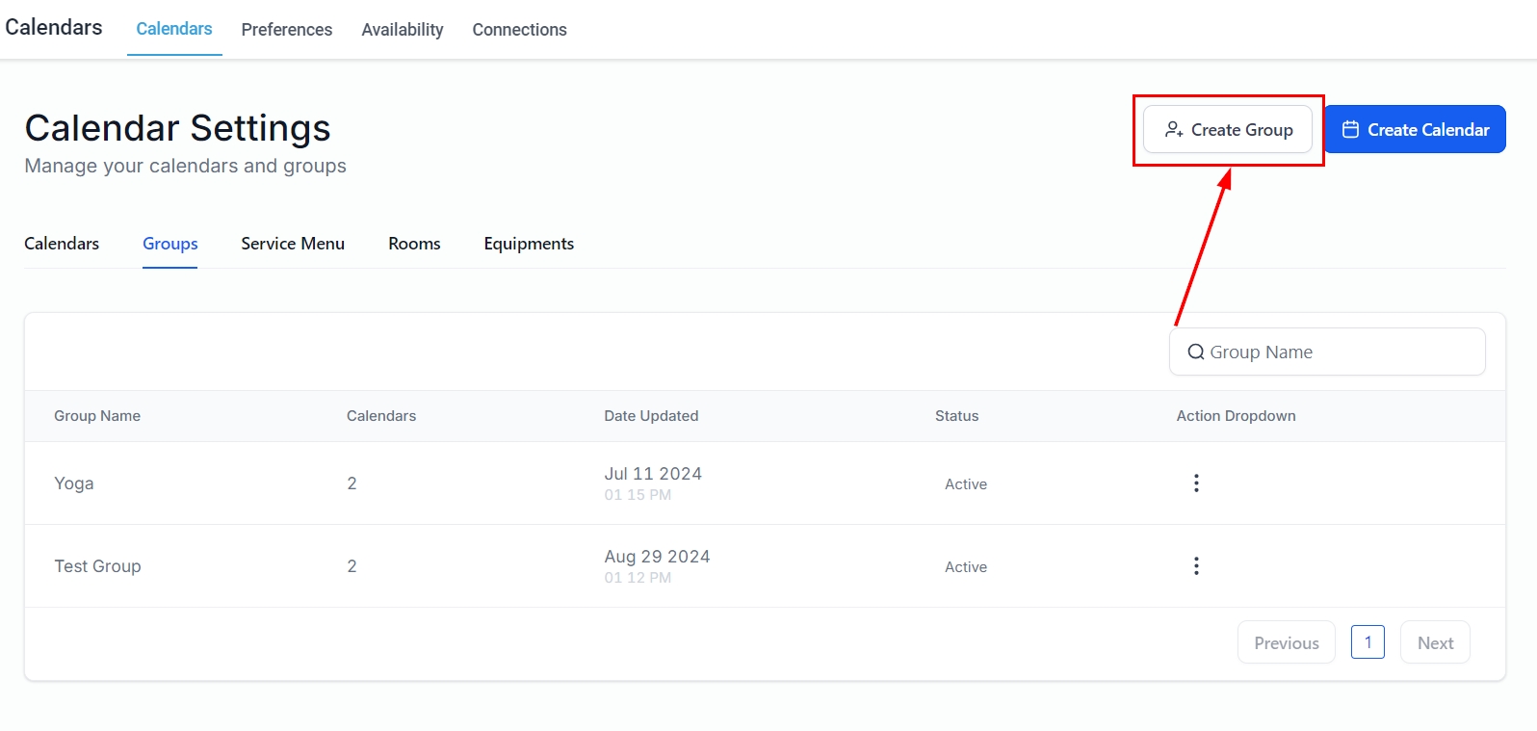Open the Availability tab
The image size is (1537, 731).
click(402, 30)
